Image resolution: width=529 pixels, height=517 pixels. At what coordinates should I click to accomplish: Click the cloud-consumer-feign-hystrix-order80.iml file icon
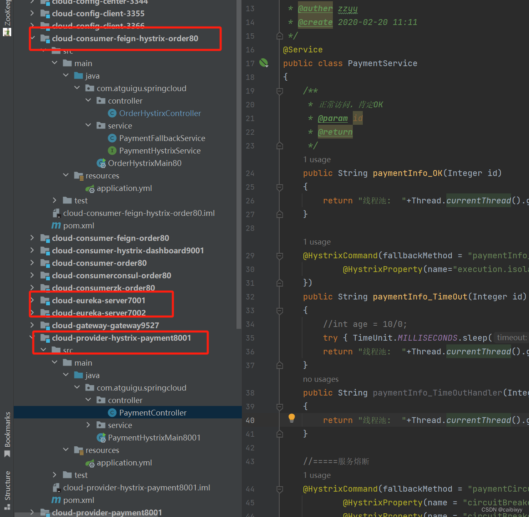[57, 213]
